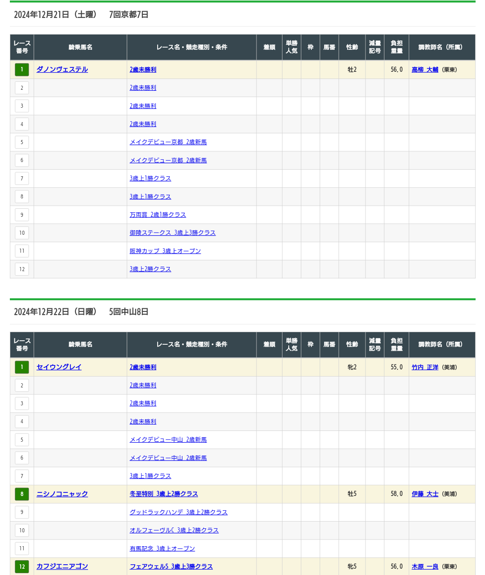Screen dimensions: 485x575
Task: Click race number 7 badge in Nakayama table
Action: pyautogui.click(x=22, y=476)
